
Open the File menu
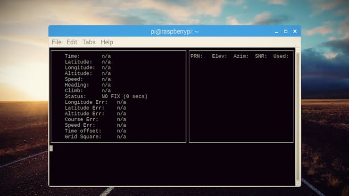point(57,42)
